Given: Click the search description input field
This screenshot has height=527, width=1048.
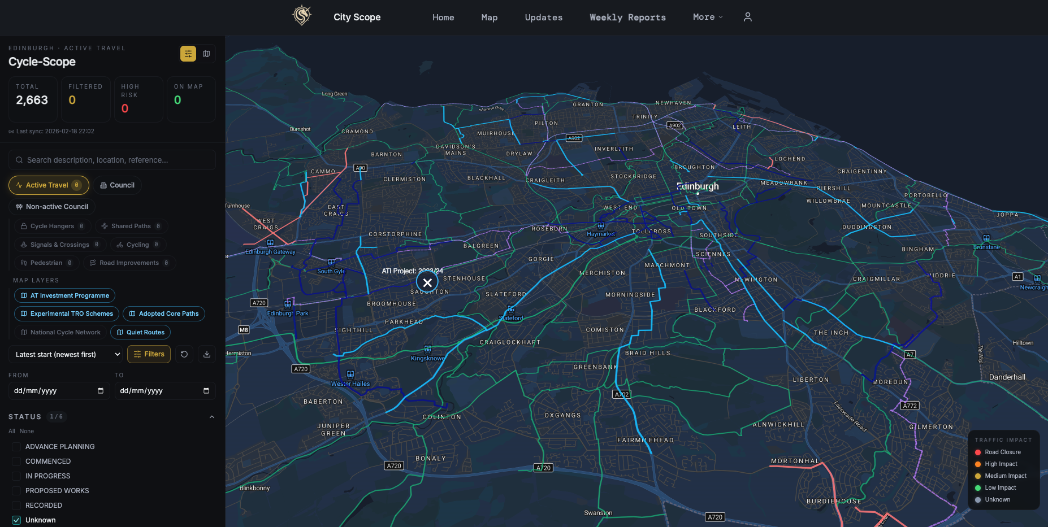Looking at the screenshot, I should [112, 160].
